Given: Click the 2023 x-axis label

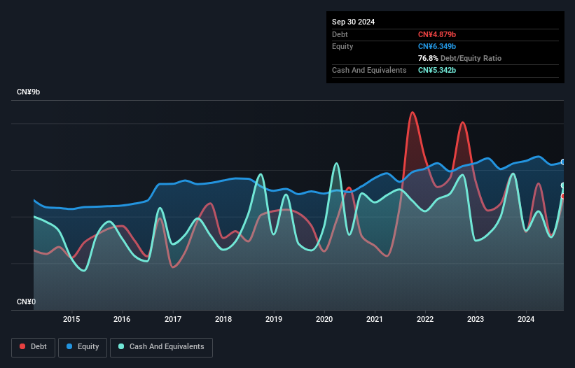Looking at the screenshot, I should coord(476,319).
